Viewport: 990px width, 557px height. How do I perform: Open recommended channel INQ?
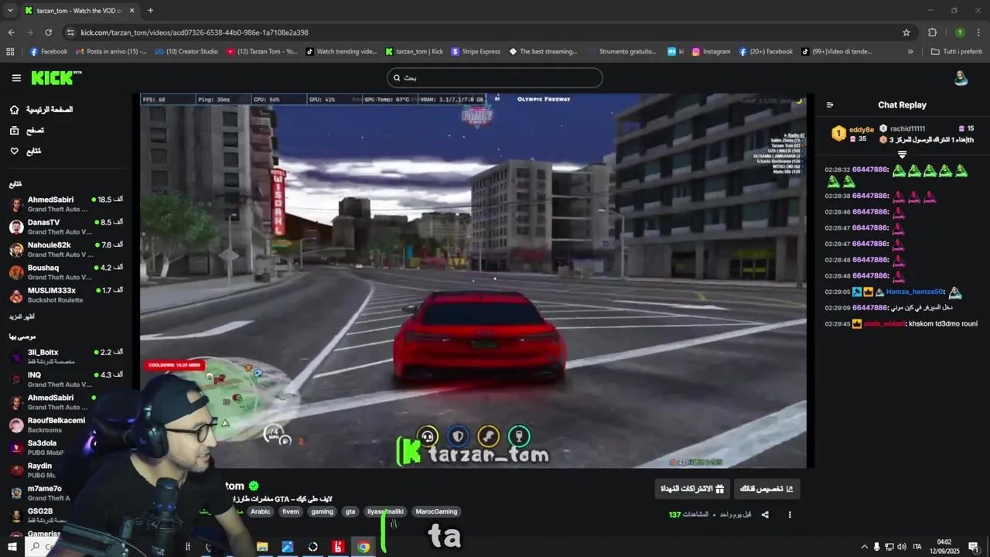[x=67, y=379]
